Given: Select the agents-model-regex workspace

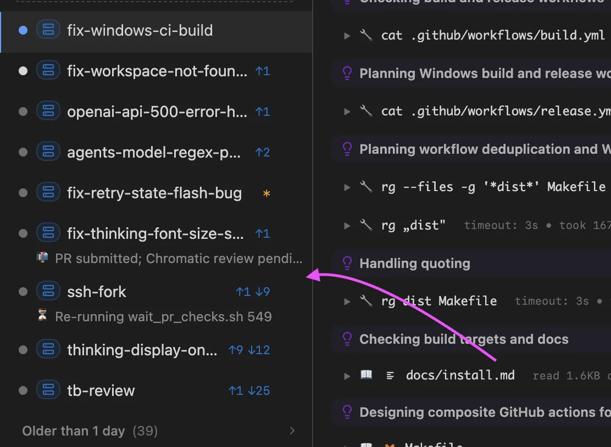Looking at the screenshot, I should pyautogui.click(x=154, y=153).
